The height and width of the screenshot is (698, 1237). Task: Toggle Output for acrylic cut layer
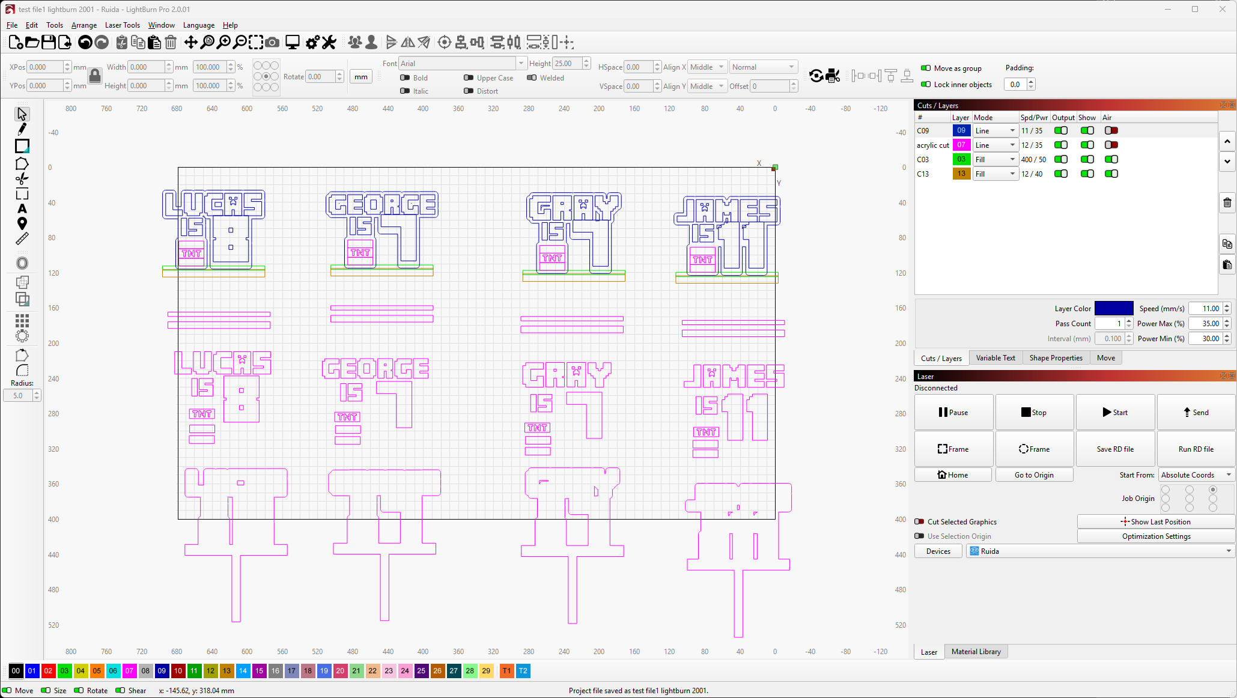tap(1061, 145)
